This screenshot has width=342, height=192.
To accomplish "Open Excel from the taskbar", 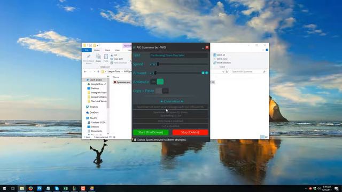I will (65, 188).
